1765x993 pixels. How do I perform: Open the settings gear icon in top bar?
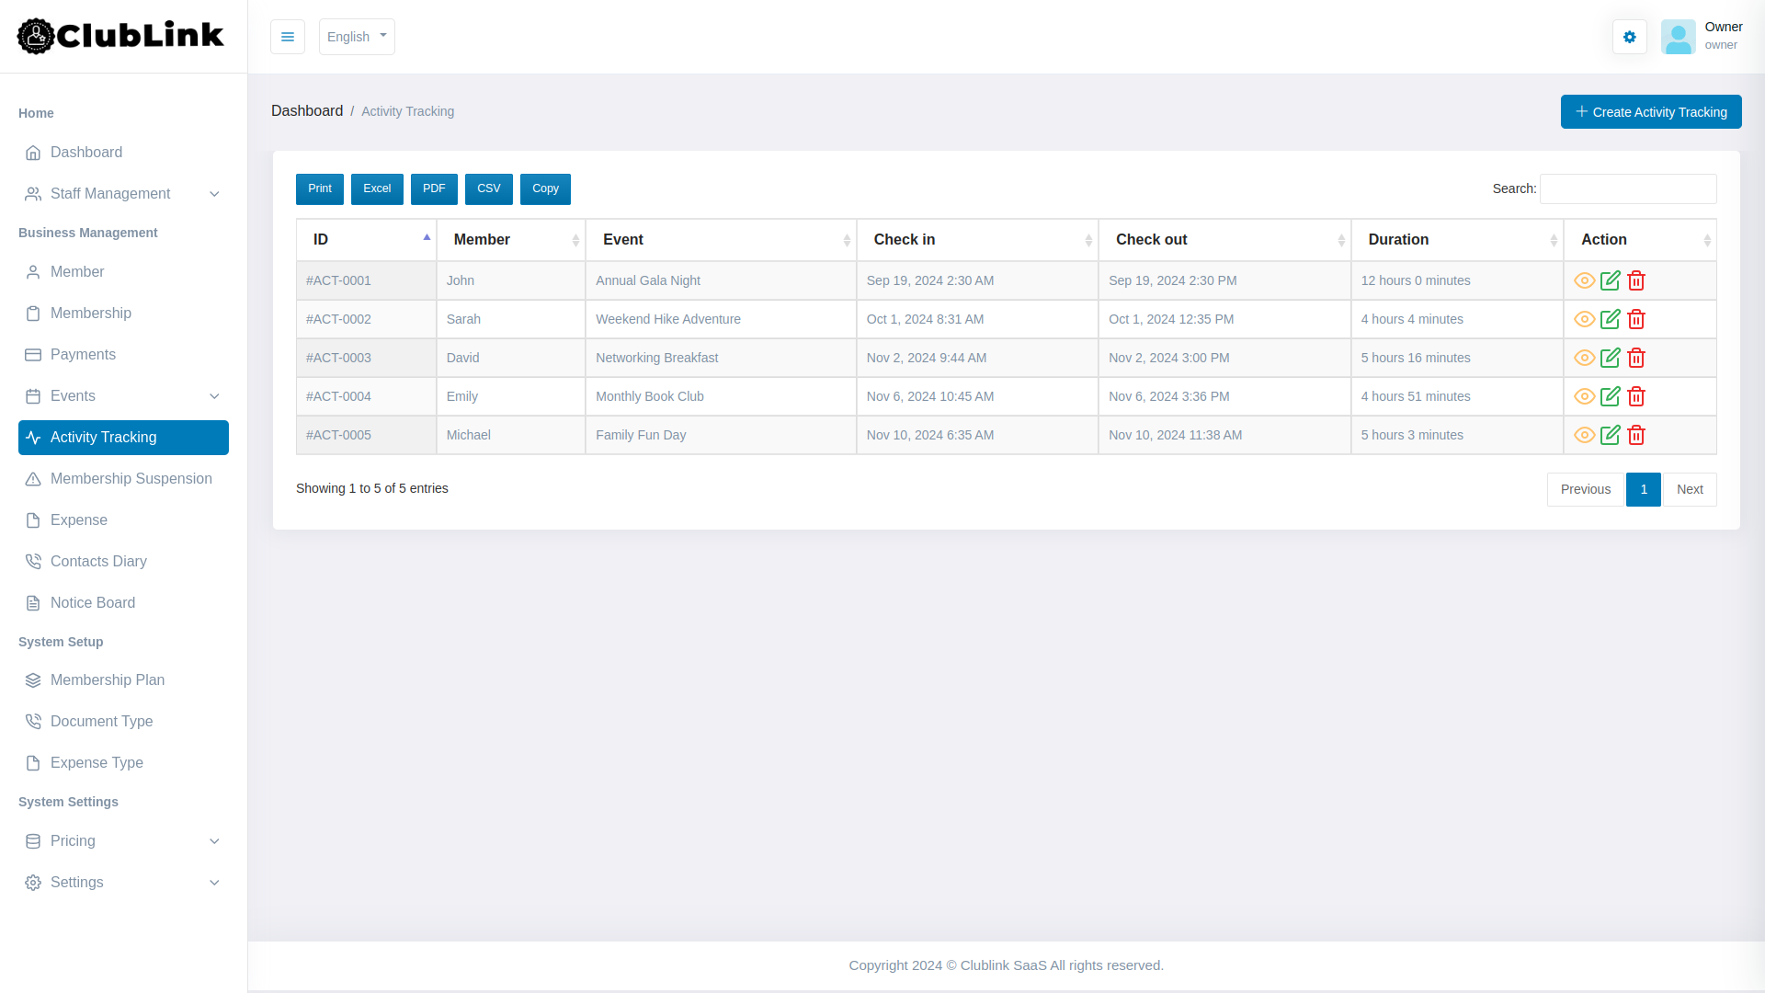click(1629, 37)
